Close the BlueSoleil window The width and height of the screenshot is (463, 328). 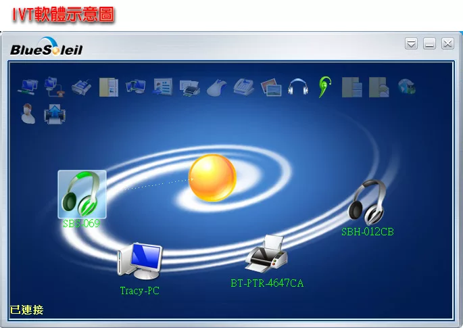pyautogui.click(x=447, y=44)
